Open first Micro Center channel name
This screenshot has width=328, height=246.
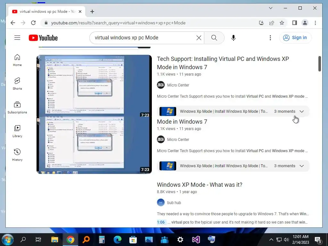point(178,85)
